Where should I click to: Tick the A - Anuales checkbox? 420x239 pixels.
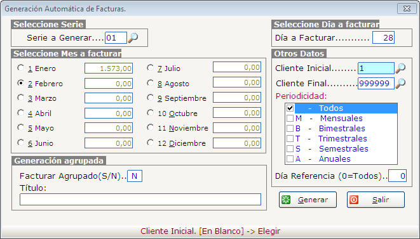point(290,158)
